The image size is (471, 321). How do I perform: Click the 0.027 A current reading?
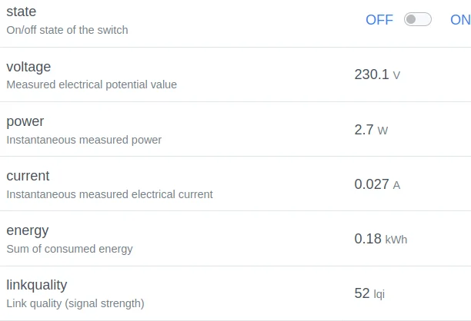coord(377,184)
